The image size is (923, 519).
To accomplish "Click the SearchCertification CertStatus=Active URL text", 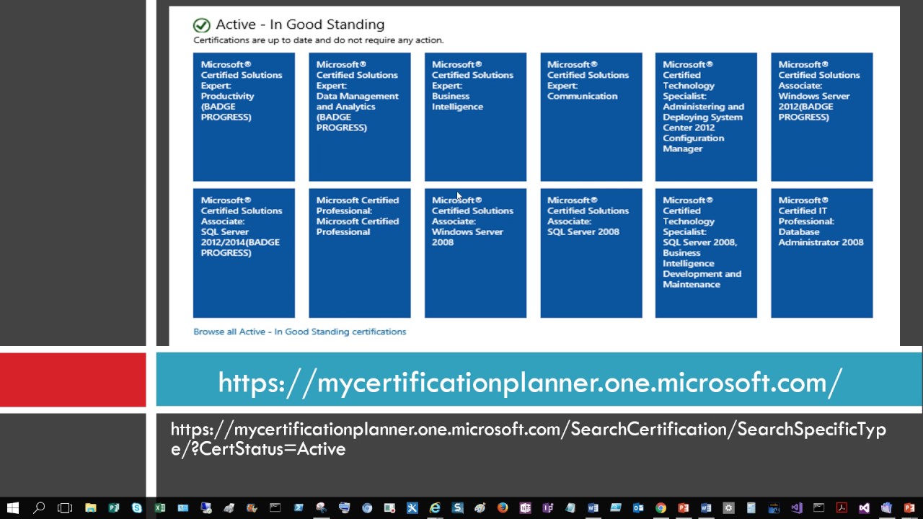I will click(x=529, y=439).
